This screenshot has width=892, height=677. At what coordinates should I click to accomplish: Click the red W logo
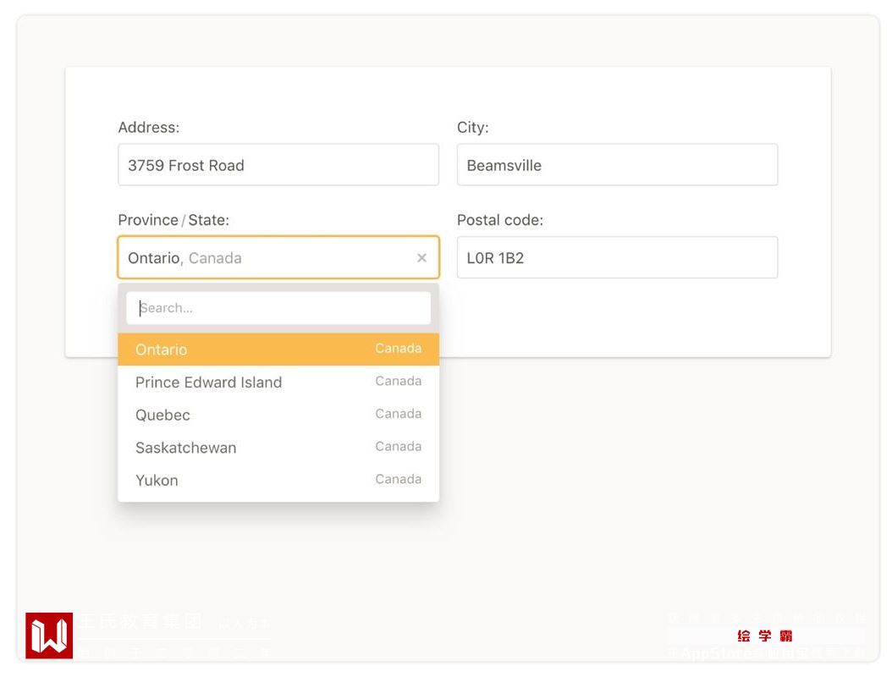49,636
